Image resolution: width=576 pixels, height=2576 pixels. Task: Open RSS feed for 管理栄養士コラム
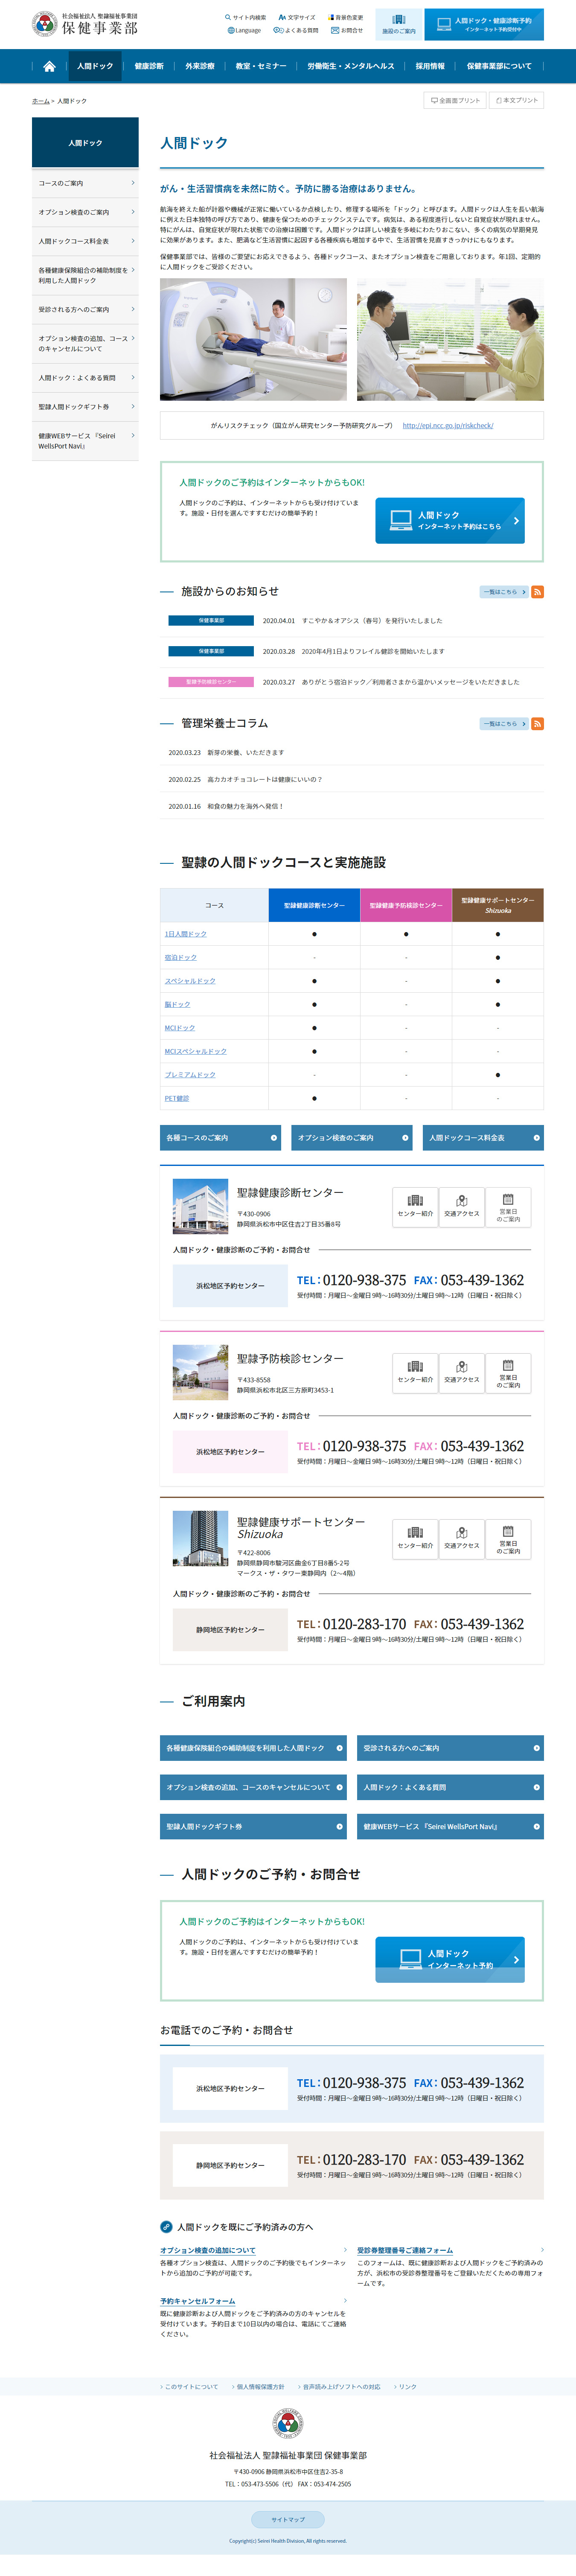click(x=537, y=724)
